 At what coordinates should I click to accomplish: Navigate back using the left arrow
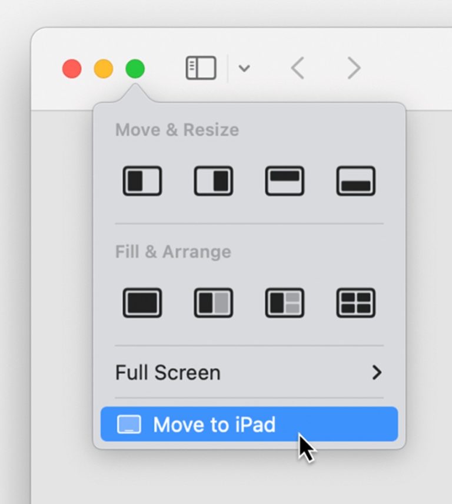point(297,68)
